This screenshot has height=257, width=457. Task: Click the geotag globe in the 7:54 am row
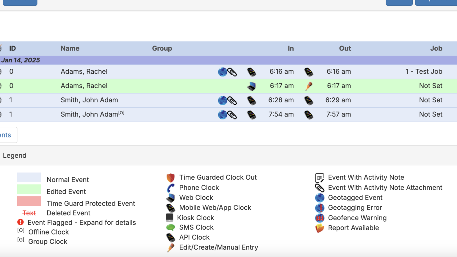(222, 115)
